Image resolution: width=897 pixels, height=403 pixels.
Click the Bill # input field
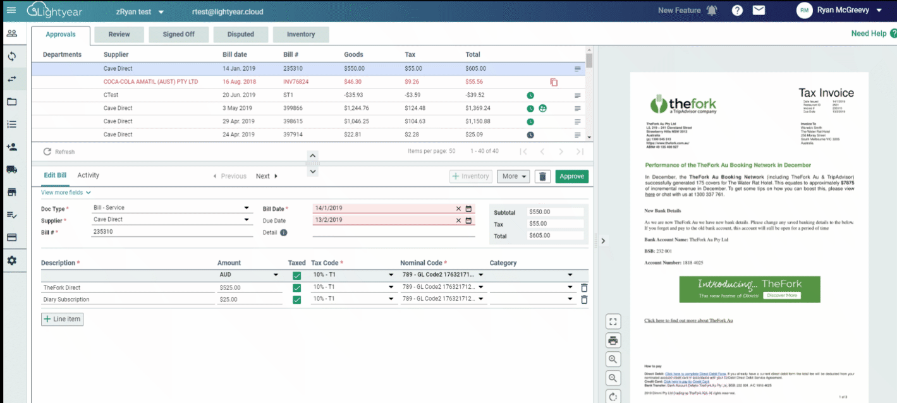pos(172,232)
